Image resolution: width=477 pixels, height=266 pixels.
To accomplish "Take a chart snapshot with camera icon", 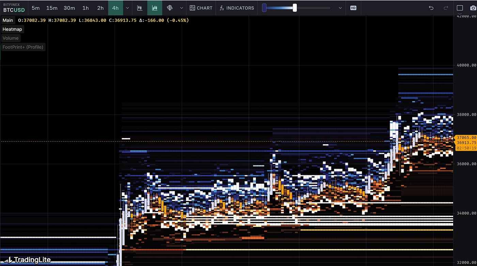I will coord(472,8).
